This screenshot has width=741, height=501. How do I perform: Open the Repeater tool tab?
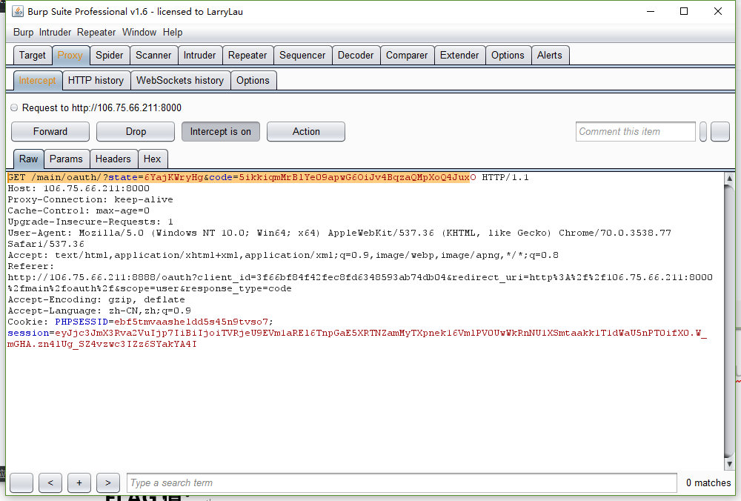[x=247, y=56]
